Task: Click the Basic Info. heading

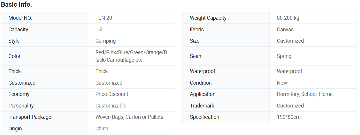Action: click(17, 5)
